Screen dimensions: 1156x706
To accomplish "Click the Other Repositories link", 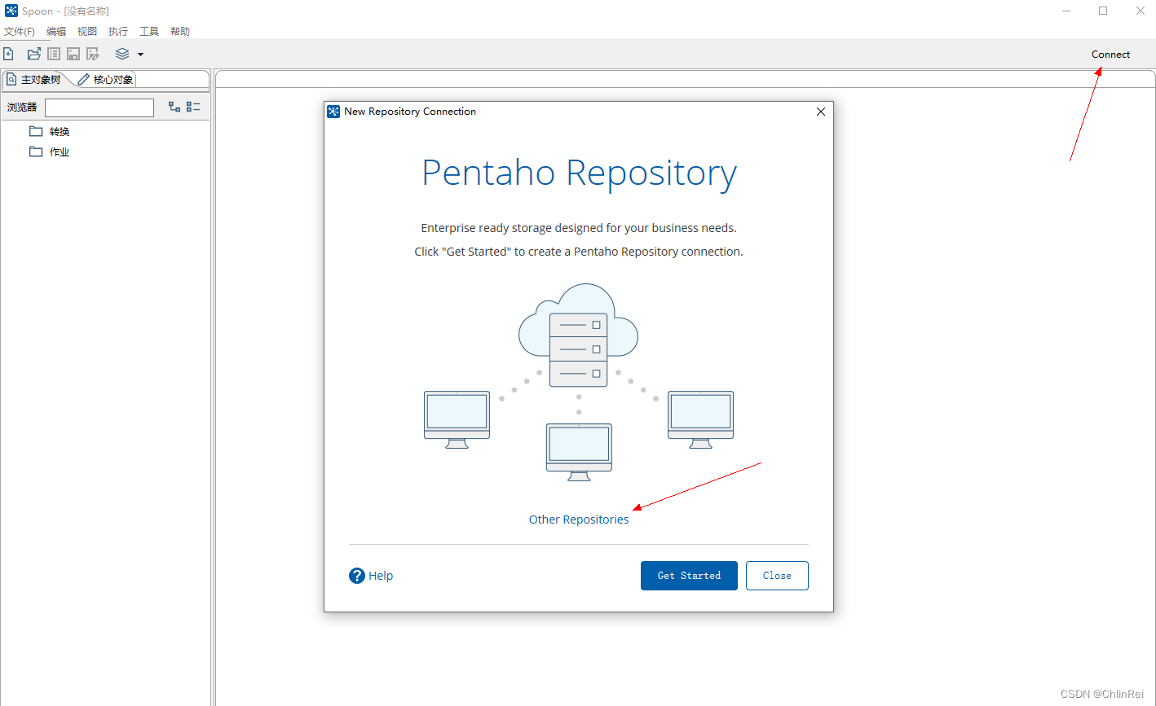I will (579, 520).
